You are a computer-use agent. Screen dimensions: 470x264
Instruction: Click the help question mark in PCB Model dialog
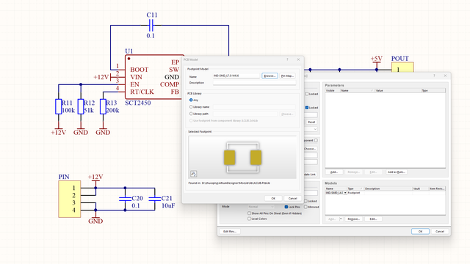[x=287, y=59]
